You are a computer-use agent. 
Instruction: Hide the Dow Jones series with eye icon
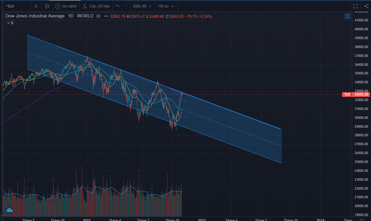pos(98,16)
